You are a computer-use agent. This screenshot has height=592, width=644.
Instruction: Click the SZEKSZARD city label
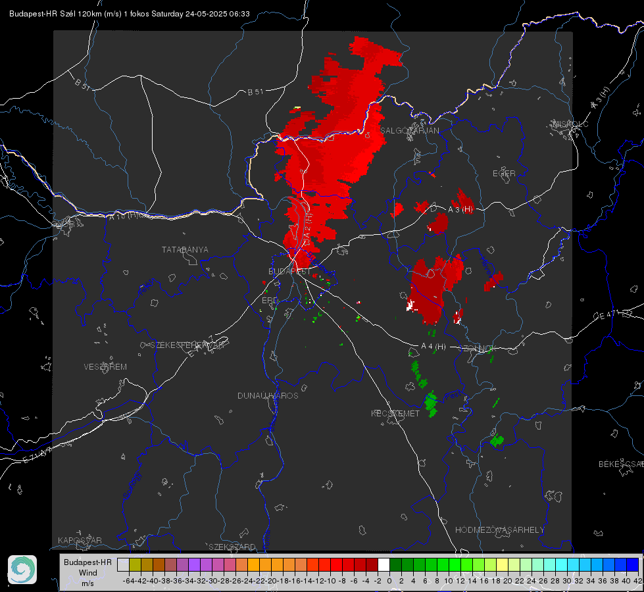click(232, 547)
